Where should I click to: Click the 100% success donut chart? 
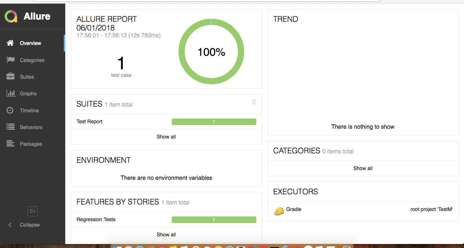(211, 52)
